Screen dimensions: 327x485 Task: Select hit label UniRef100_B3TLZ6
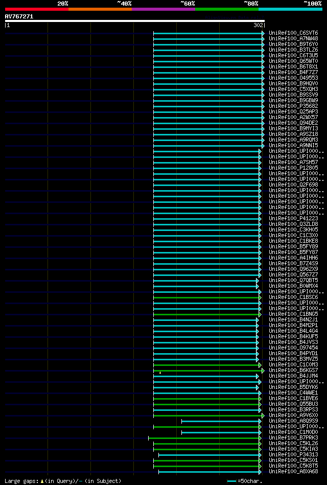click(x=293, y=50)
